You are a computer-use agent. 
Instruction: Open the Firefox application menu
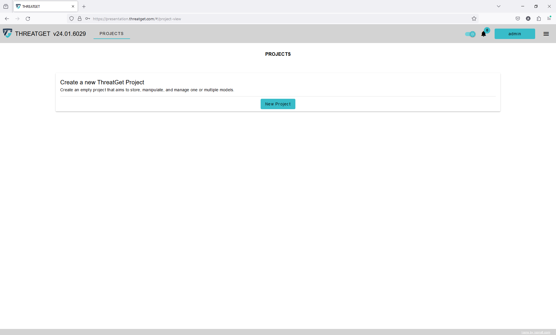(549, 19)
